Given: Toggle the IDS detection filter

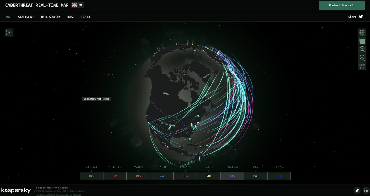Looking at the screenshot, I should (x=185, y=176).
